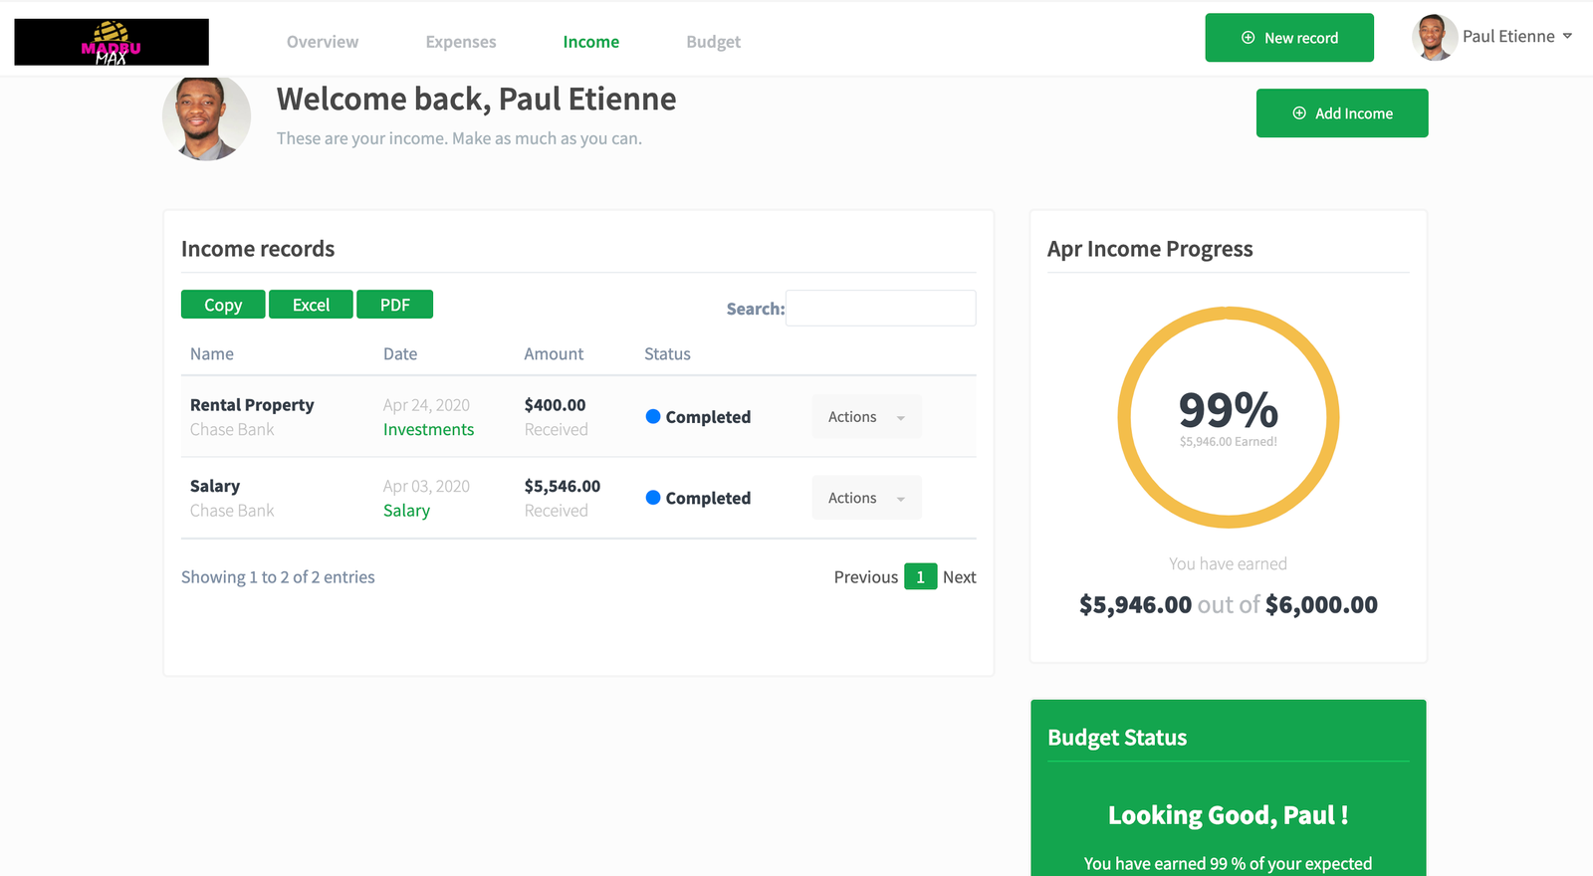1593x876 pixels.
Task: Go to the Next page
Action: pyautogui.click(x=960, y=577)
